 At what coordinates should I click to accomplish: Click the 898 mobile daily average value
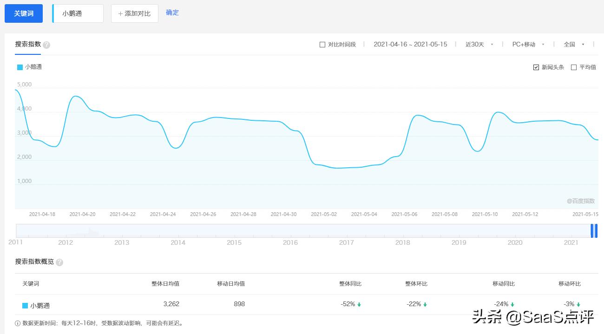(239, 304)
